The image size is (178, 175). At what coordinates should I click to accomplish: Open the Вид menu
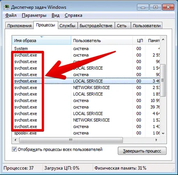[55, 15]
